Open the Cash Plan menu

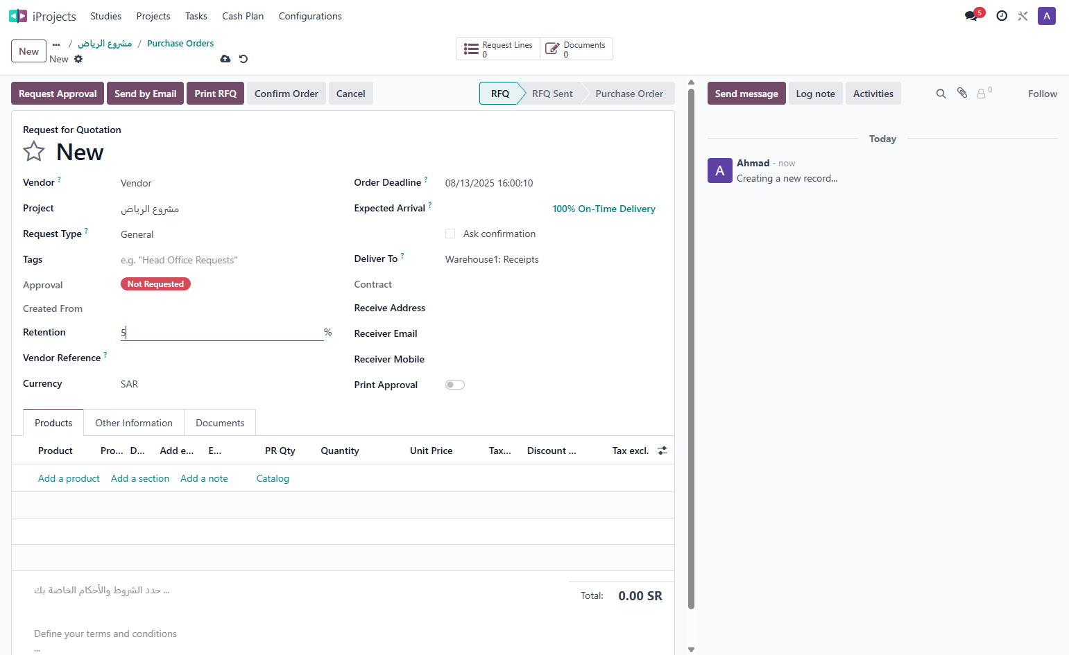(243, 16)
